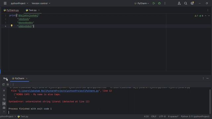Click pythonProject in the breadcrumb bar

coord(7,116)
